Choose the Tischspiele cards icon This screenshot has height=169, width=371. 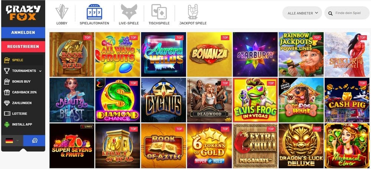point(159,12)
